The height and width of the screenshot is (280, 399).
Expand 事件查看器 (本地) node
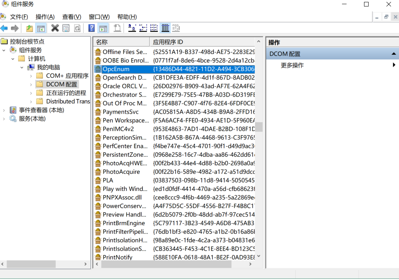click(4, 110)
